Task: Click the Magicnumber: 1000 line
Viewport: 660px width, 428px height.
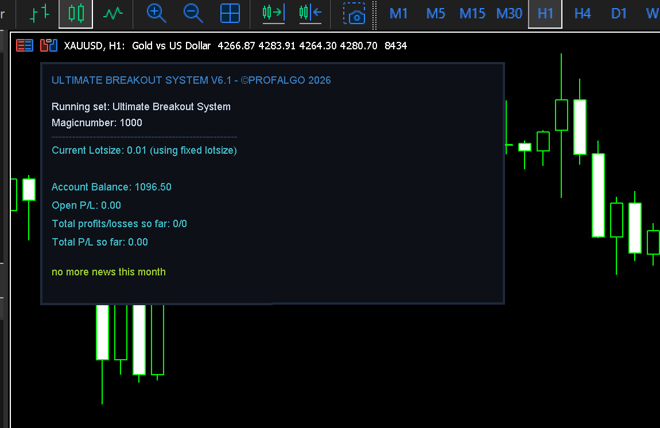Action: tap(97, 123)
